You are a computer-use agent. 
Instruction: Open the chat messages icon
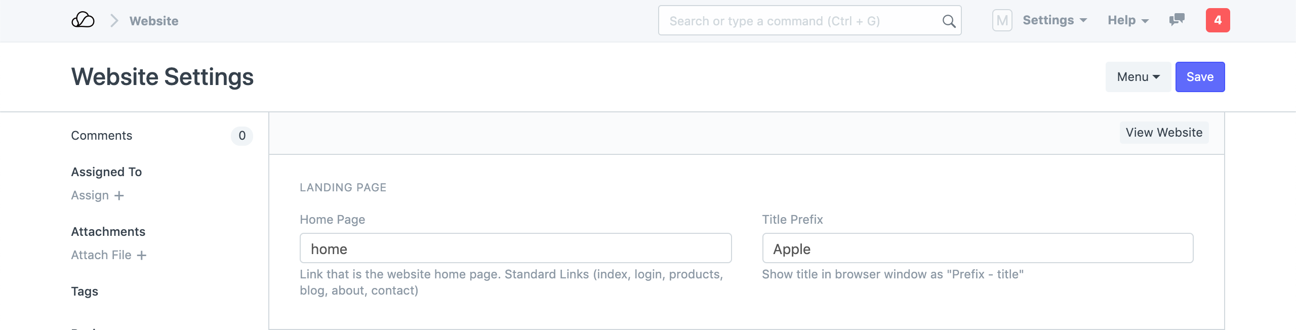pos(1177,20)
